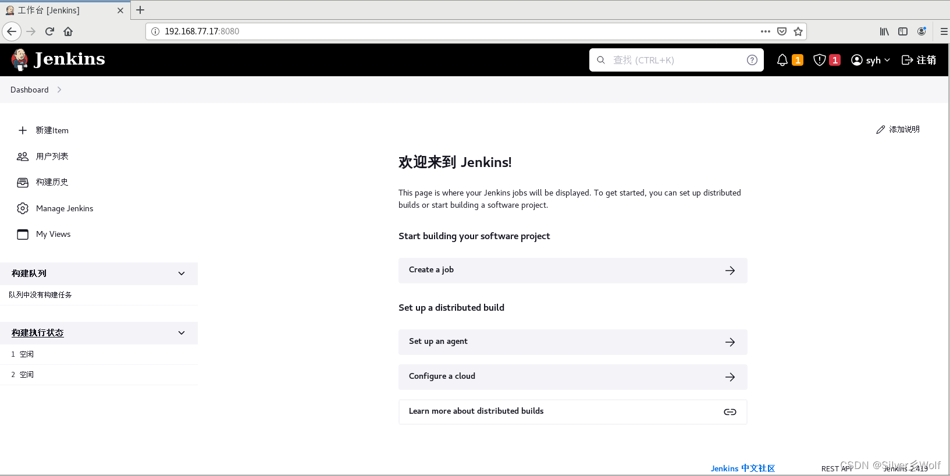
Task: Click the magnifier icon in search box
Action: [601, 60]
